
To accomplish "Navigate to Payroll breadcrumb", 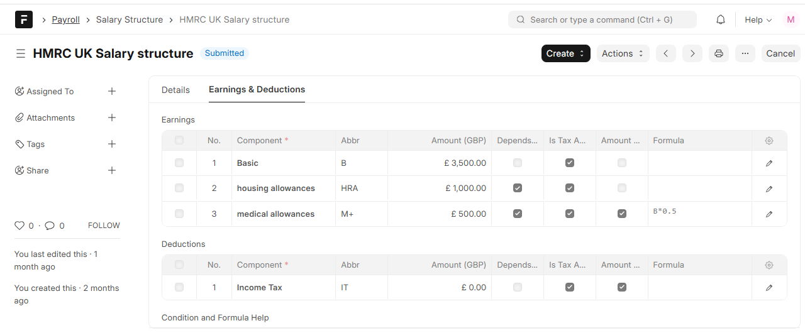I will click(x=66, y=19).
